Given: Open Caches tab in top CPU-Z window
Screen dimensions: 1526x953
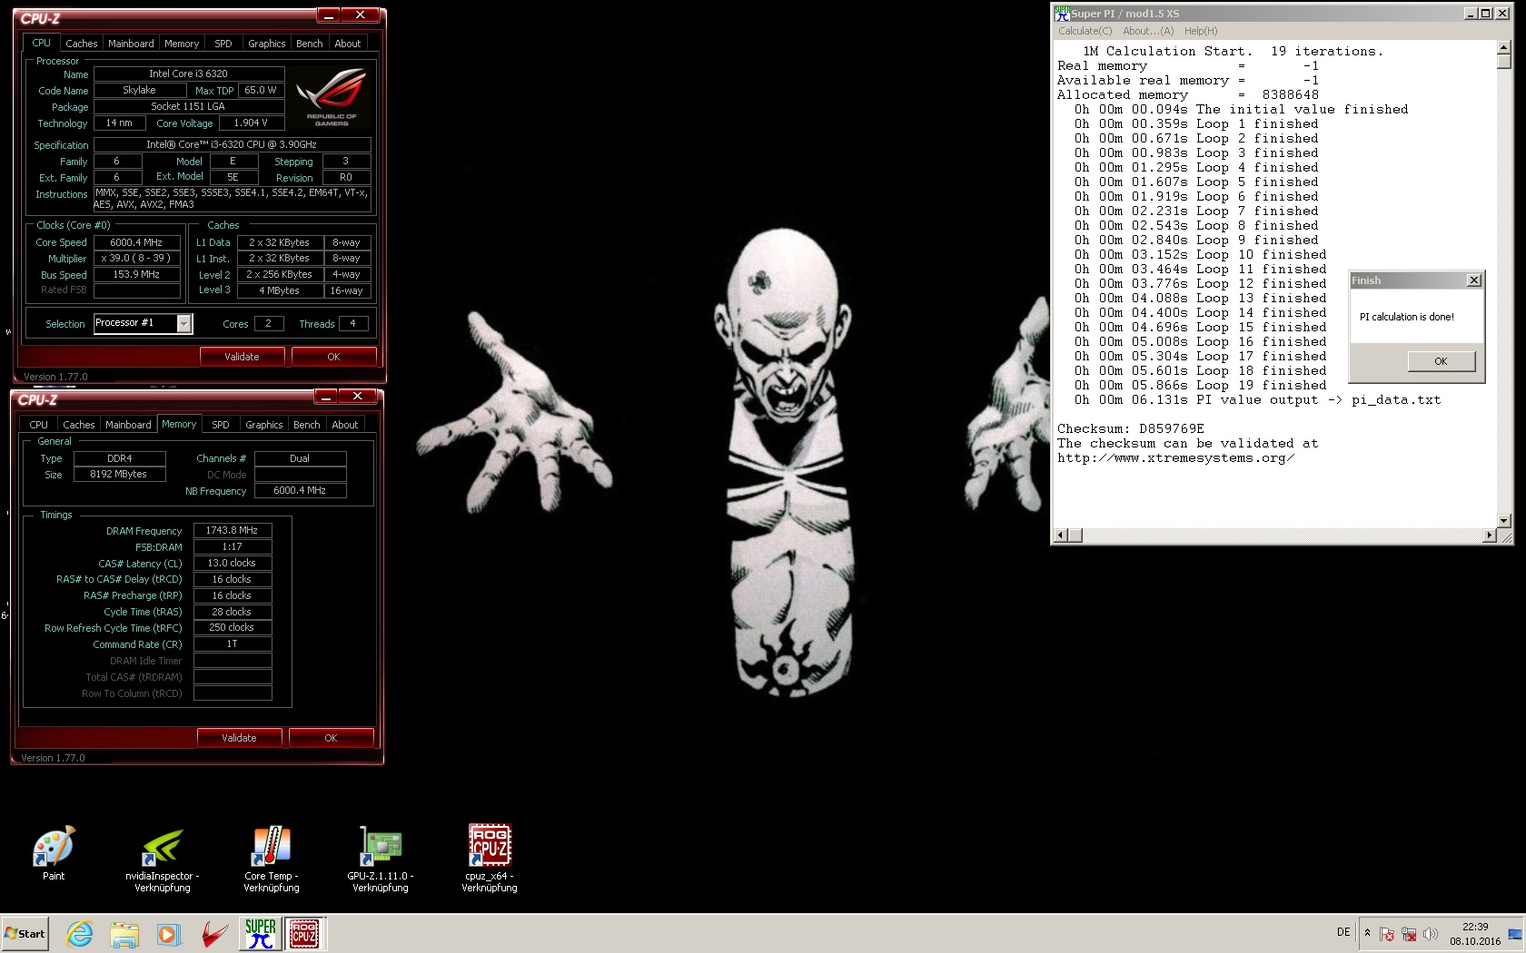Looking at the screenshot, I should pos(81,44).
